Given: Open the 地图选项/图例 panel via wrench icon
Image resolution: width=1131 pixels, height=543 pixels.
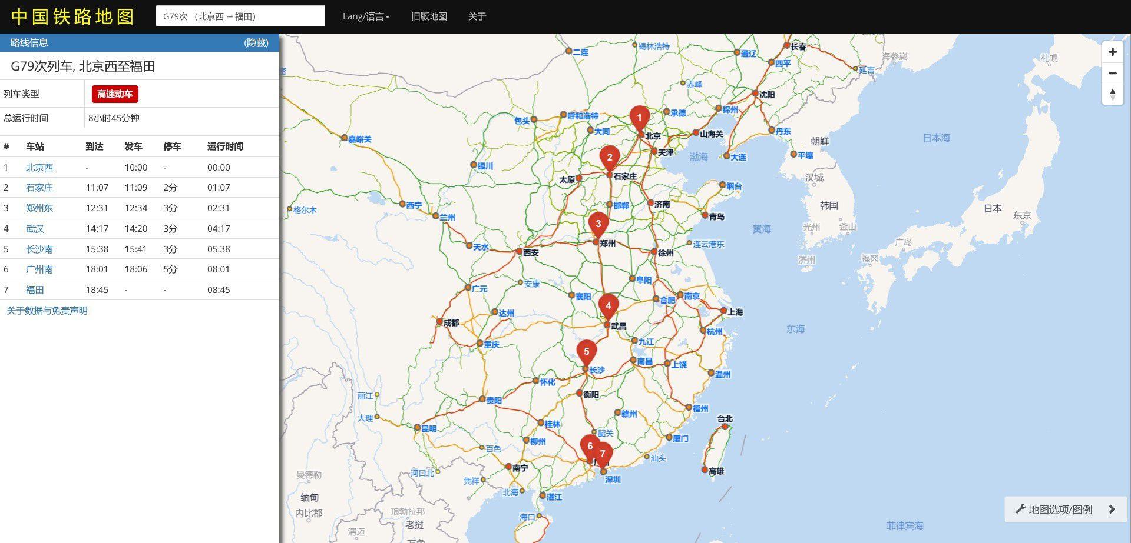Looking at the screenshot, I should pos(1021,509).
